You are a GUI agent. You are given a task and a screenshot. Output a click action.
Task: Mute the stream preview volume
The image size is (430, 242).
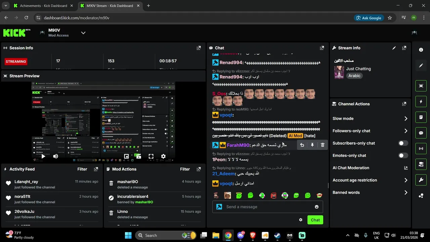(x=55, y=156)
